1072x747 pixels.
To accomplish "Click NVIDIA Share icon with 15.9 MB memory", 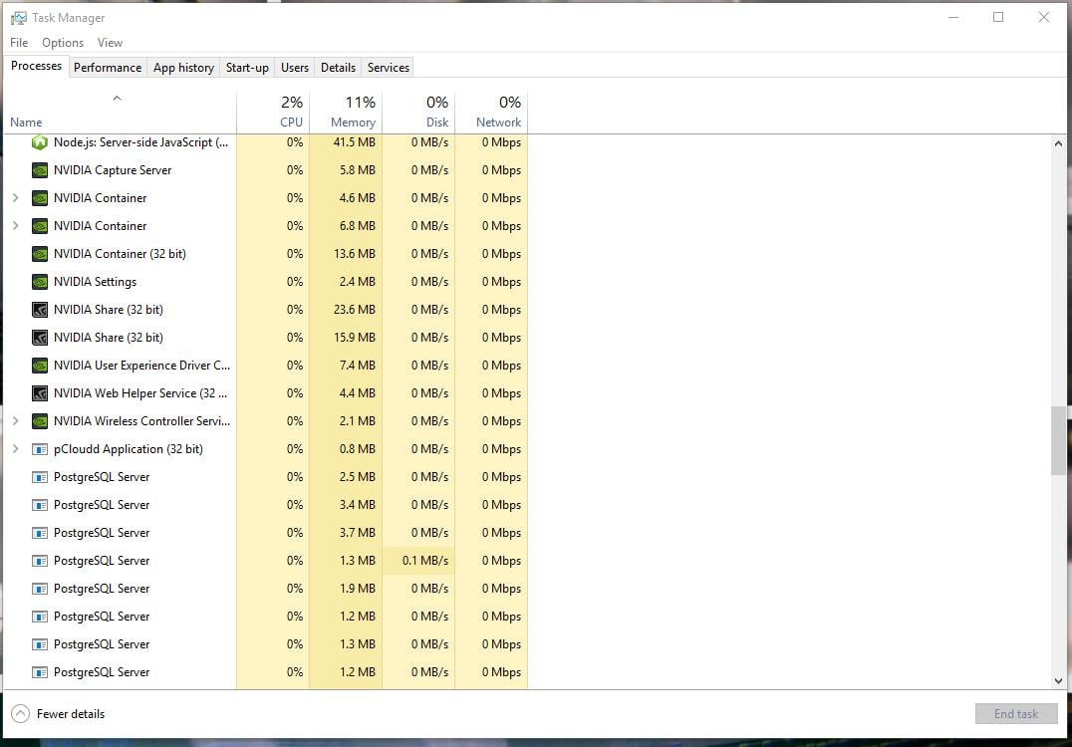I will [40, 338].
